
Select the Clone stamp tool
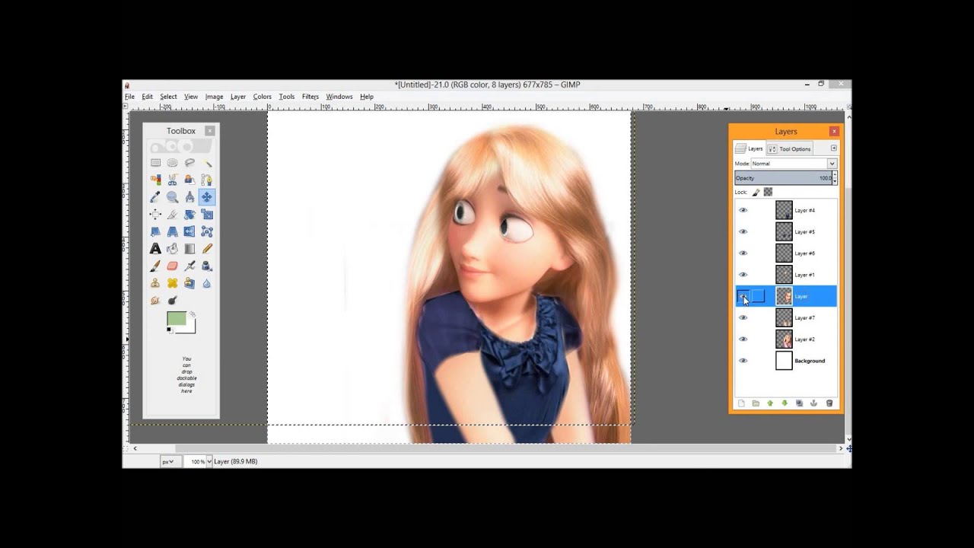(155, 283)
